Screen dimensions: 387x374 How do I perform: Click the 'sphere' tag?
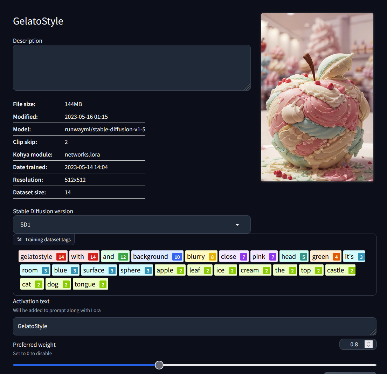click(x=136, y=270)
